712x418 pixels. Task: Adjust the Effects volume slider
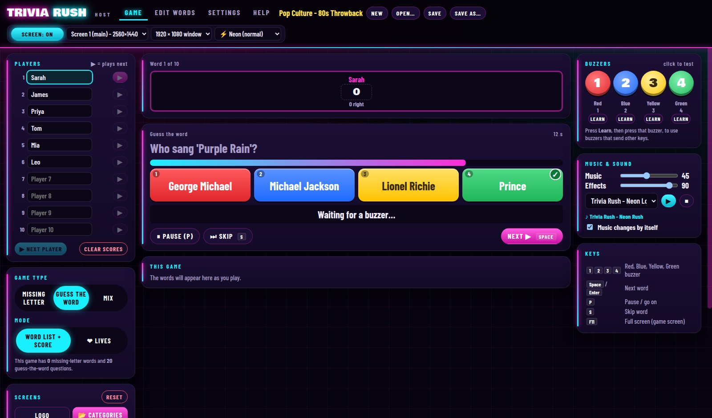(649, 185)
